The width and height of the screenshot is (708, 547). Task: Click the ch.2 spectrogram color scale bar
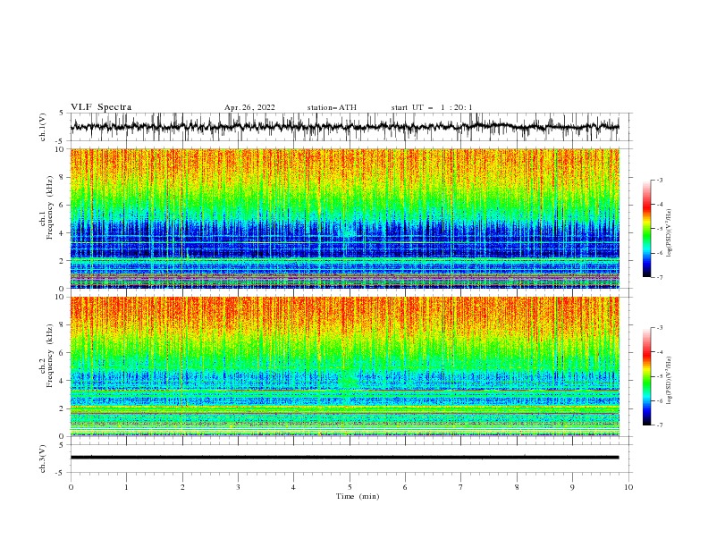[647, 376]
